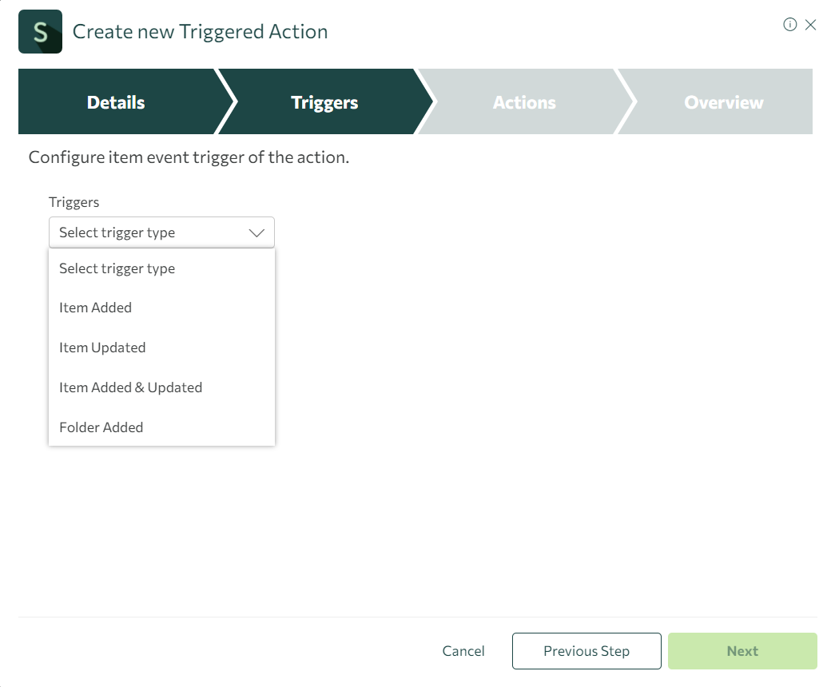Click the green Next button
This screenshot has width=835, height=687.
tap(742, 651)
